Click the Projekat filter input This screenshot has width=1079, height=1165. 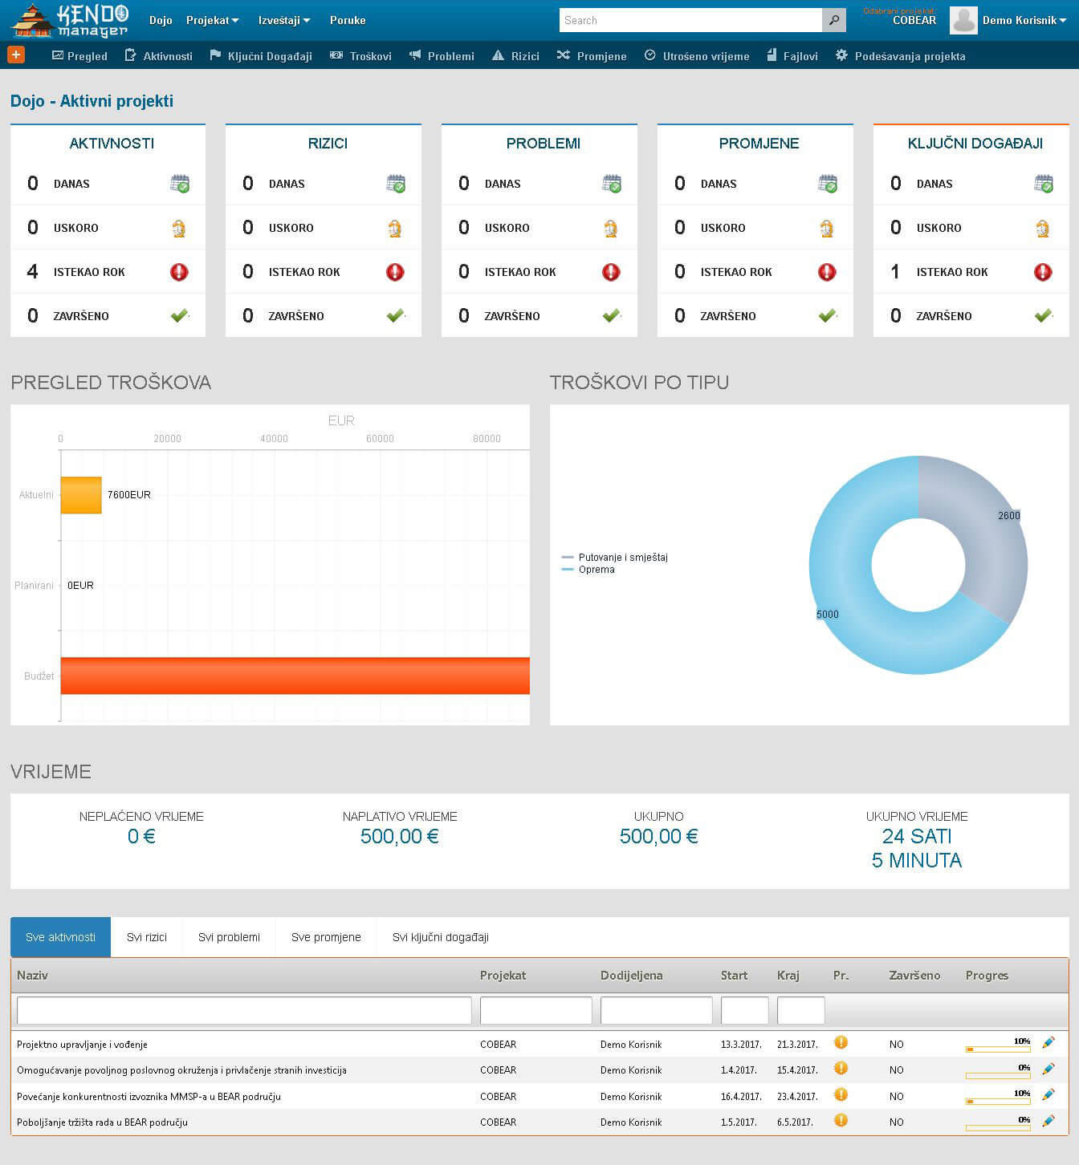click(535, 1010)
